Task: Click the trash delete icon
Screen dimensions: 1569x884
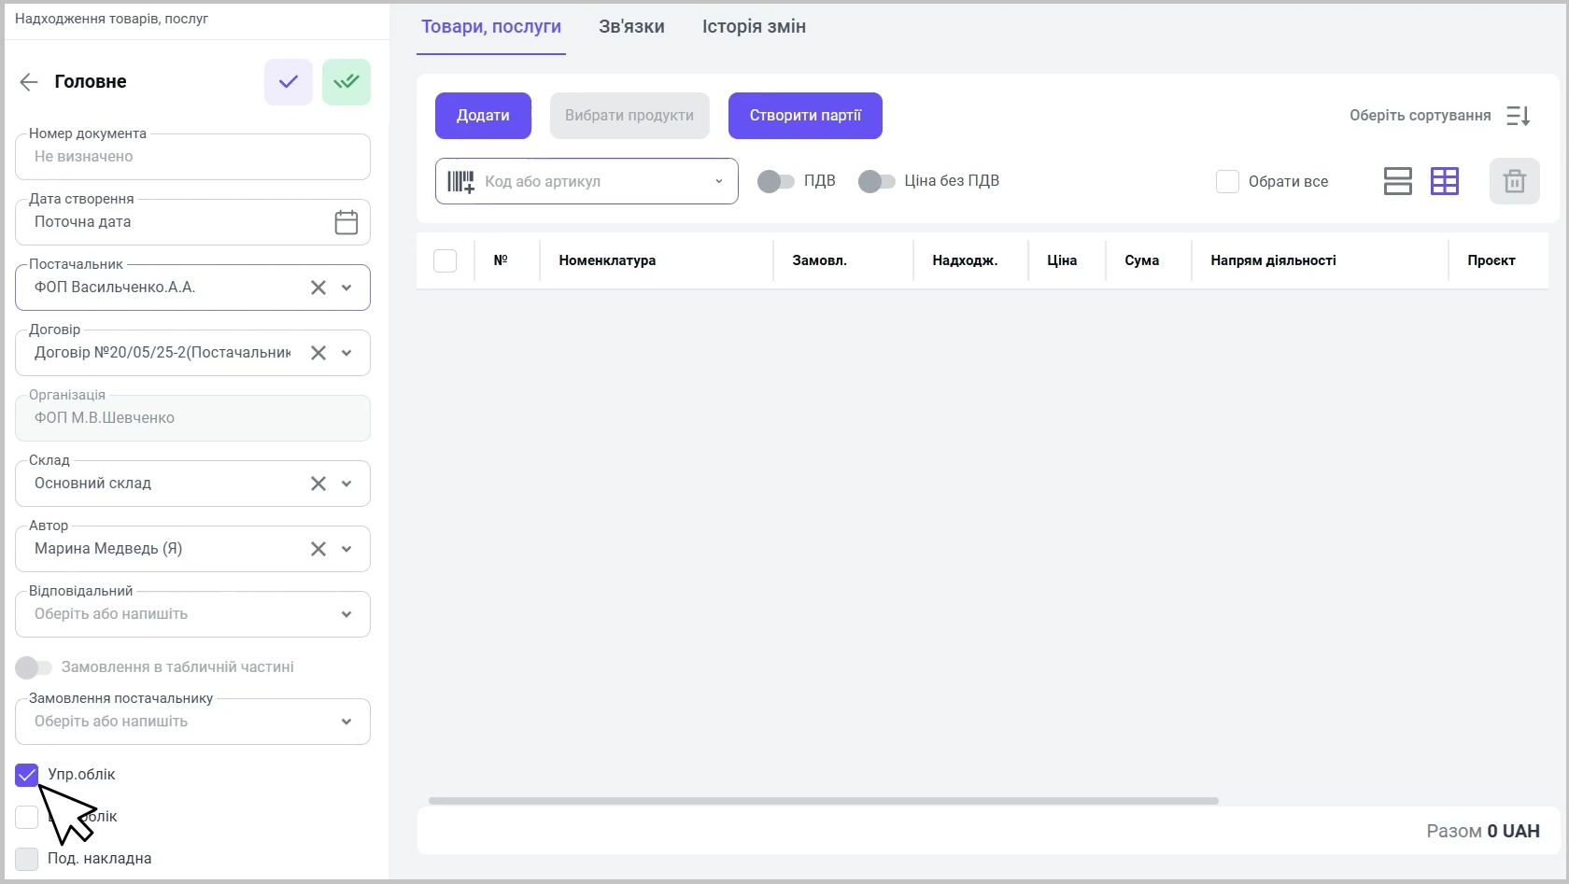Action: (x=1514, y=181)
